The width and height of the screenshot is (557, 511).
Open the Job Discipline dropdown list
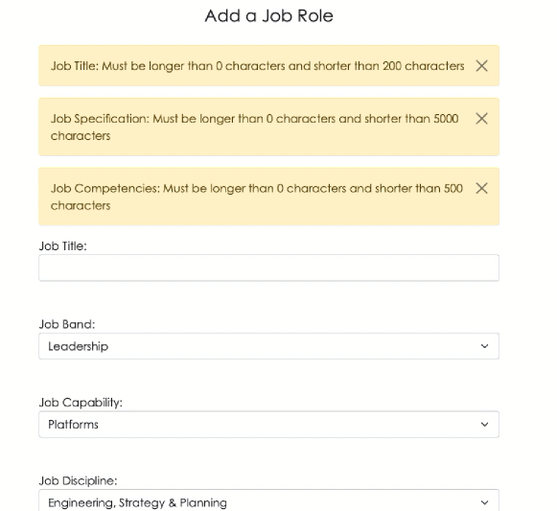pos(268,500)
